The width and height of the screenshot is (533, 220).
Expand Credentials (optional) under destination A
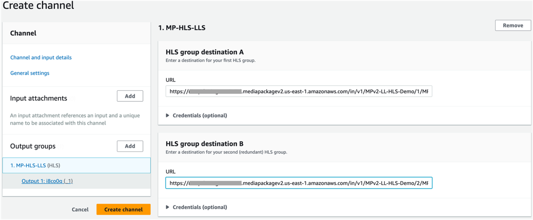coord(199,116)
